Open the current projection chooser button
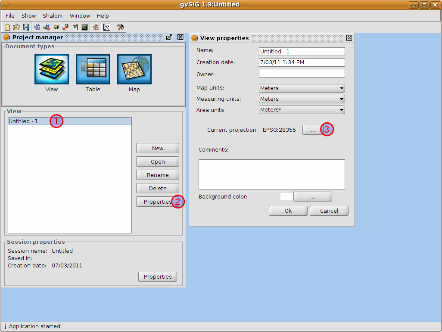This screenshot has width=442, height=332. pyautogui.click(x=312, y=130)
